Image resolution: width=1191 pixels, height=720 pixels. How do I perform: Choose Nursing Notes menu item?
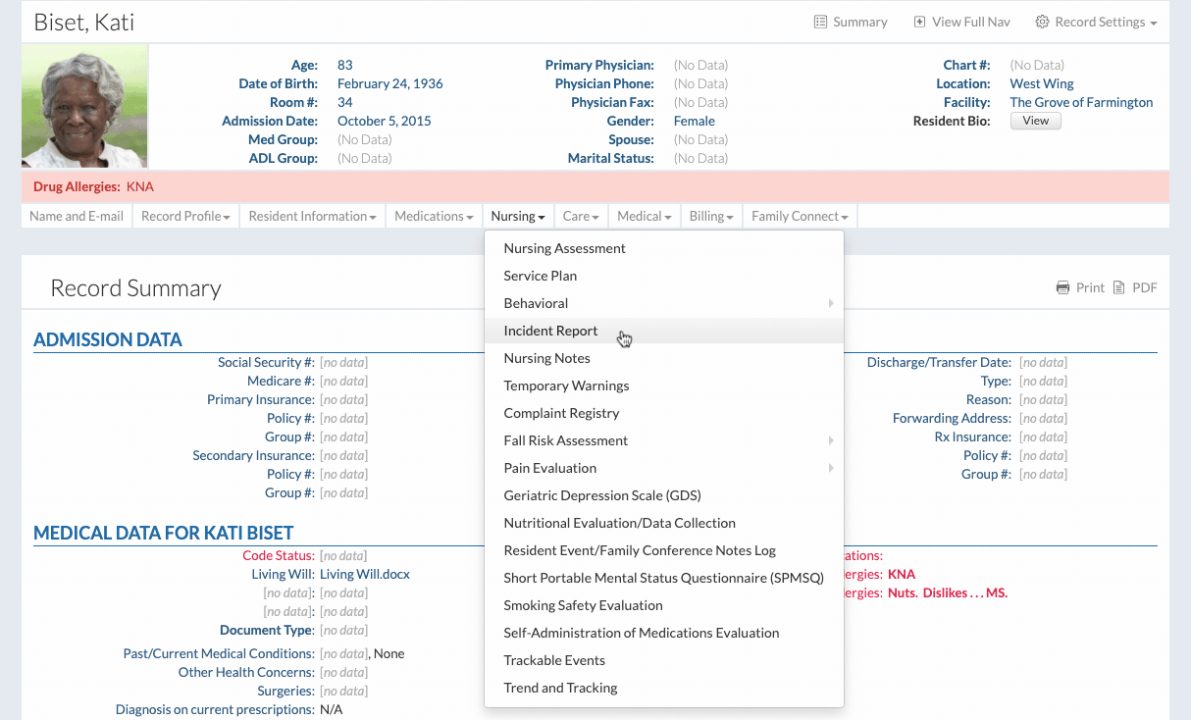click(546, 358)
